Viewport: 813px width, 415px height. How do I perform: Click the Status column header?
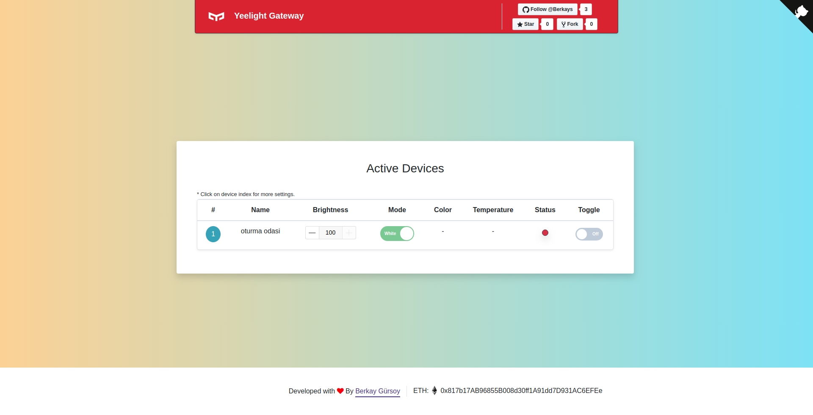click(x=545, y=210)
